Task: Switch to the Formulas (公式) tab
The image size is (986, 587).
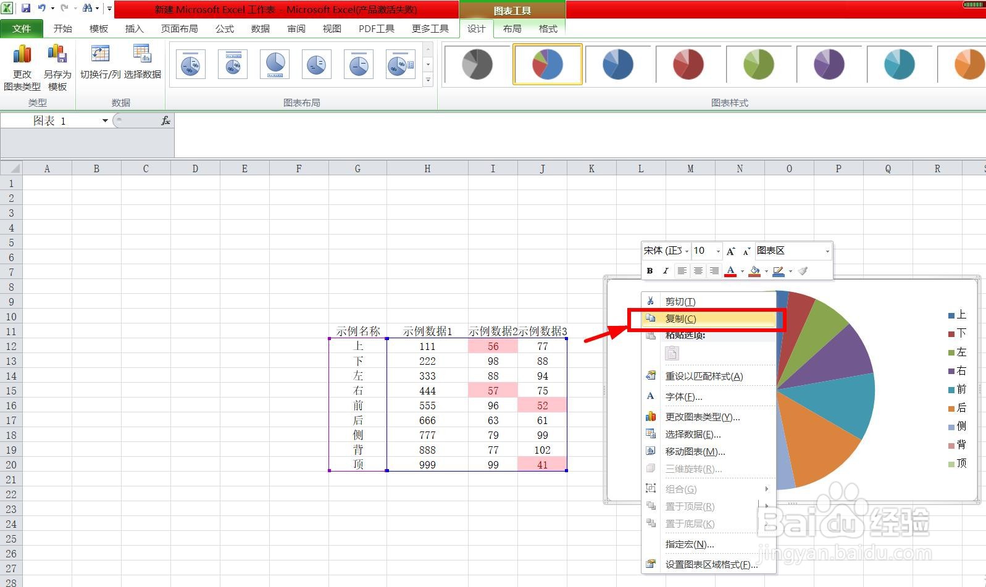Action: [x=225, y=28]
